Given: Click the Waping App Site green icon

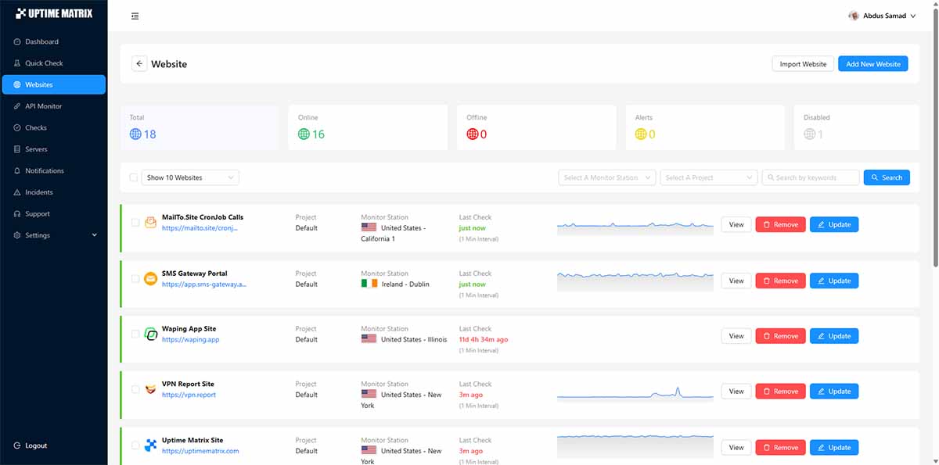Looking at the screenshot, I should click(x=150, y=334).
